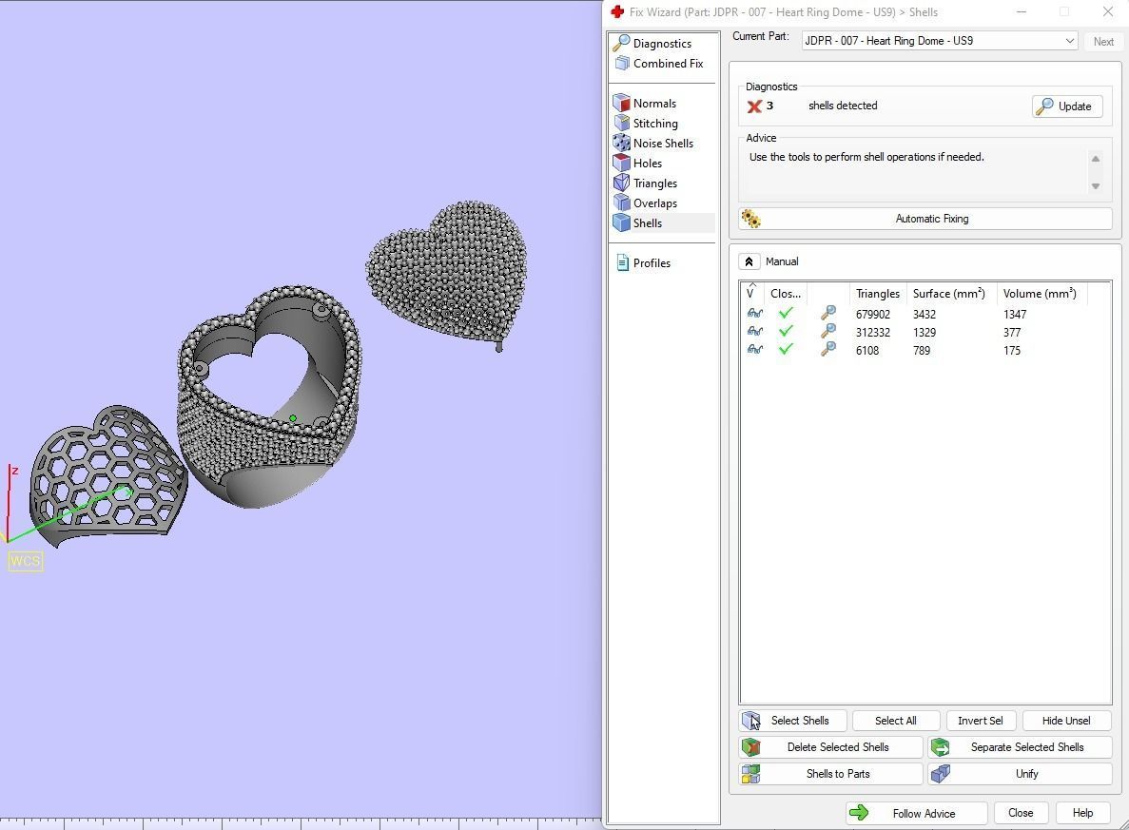
Task: Toggle visibility of the 679902-triangle shell
Action: [754, 314]
